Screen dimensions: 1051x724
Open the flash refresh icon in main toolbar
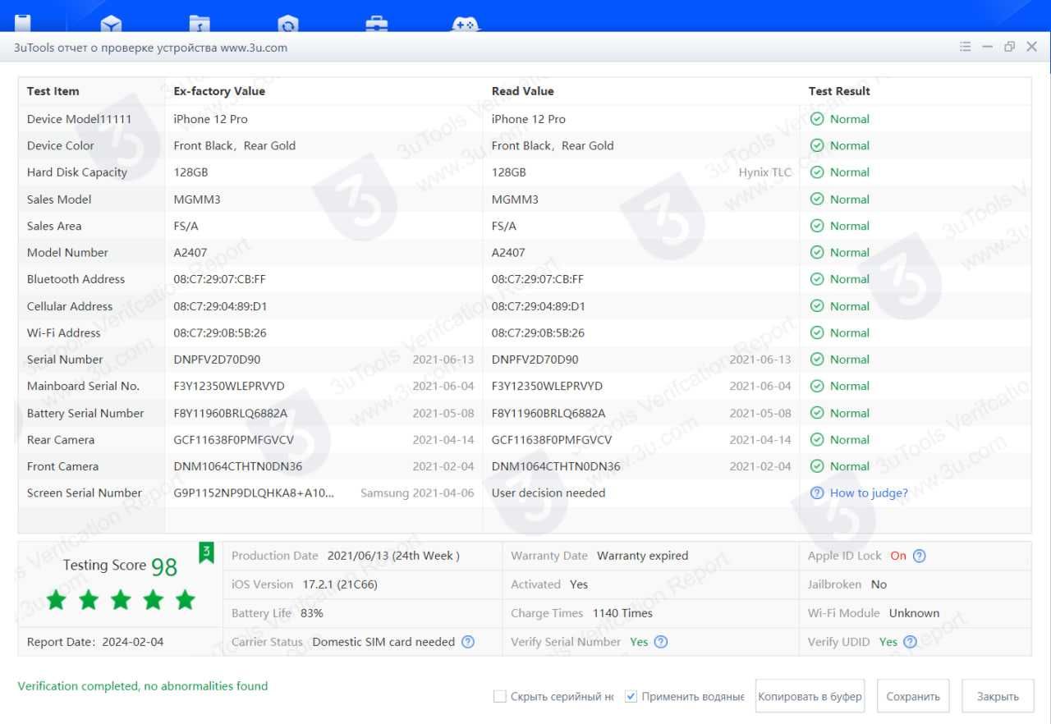pyautogui.click(x=288, y=24)
